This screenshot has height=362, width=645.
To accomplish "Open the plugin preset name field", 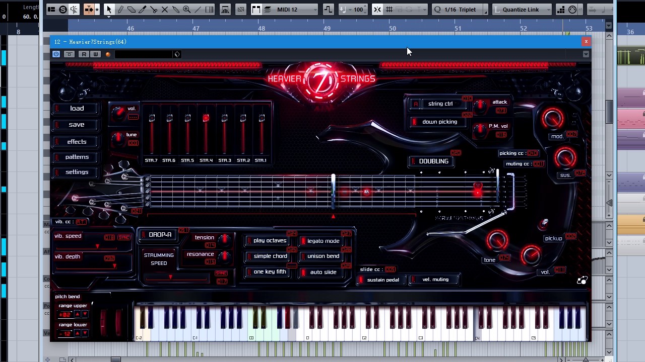I will (x=144, y=54).
